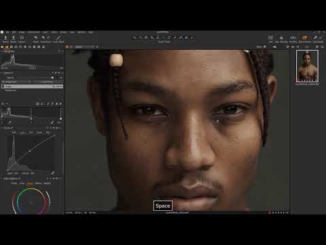
Task: Switch to the Green curve tab
Action: (39, 133)
